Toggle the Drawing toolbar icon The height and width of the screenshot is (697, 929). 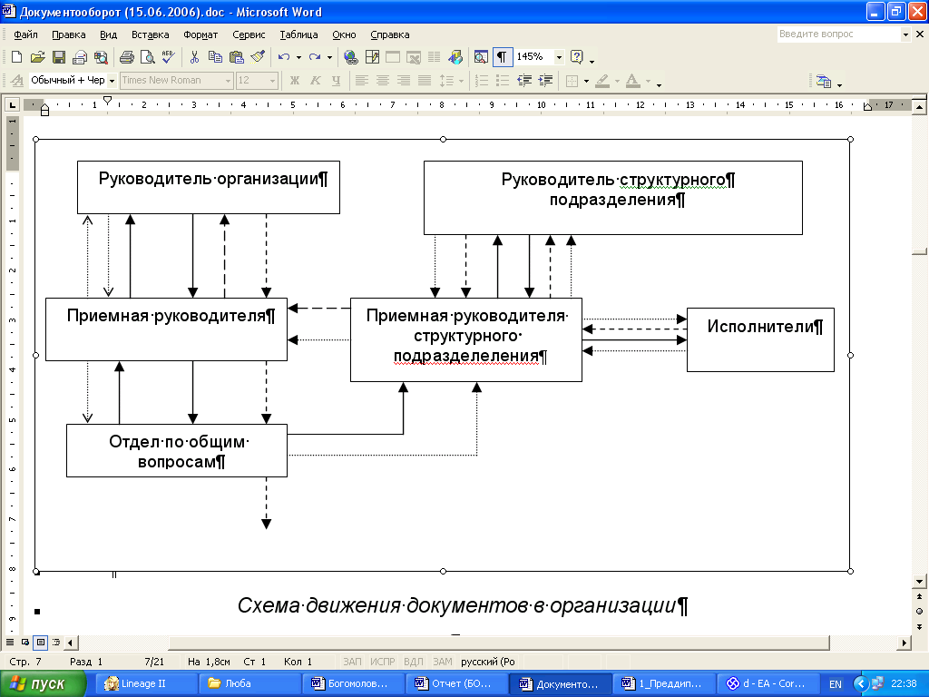[455, 57]
